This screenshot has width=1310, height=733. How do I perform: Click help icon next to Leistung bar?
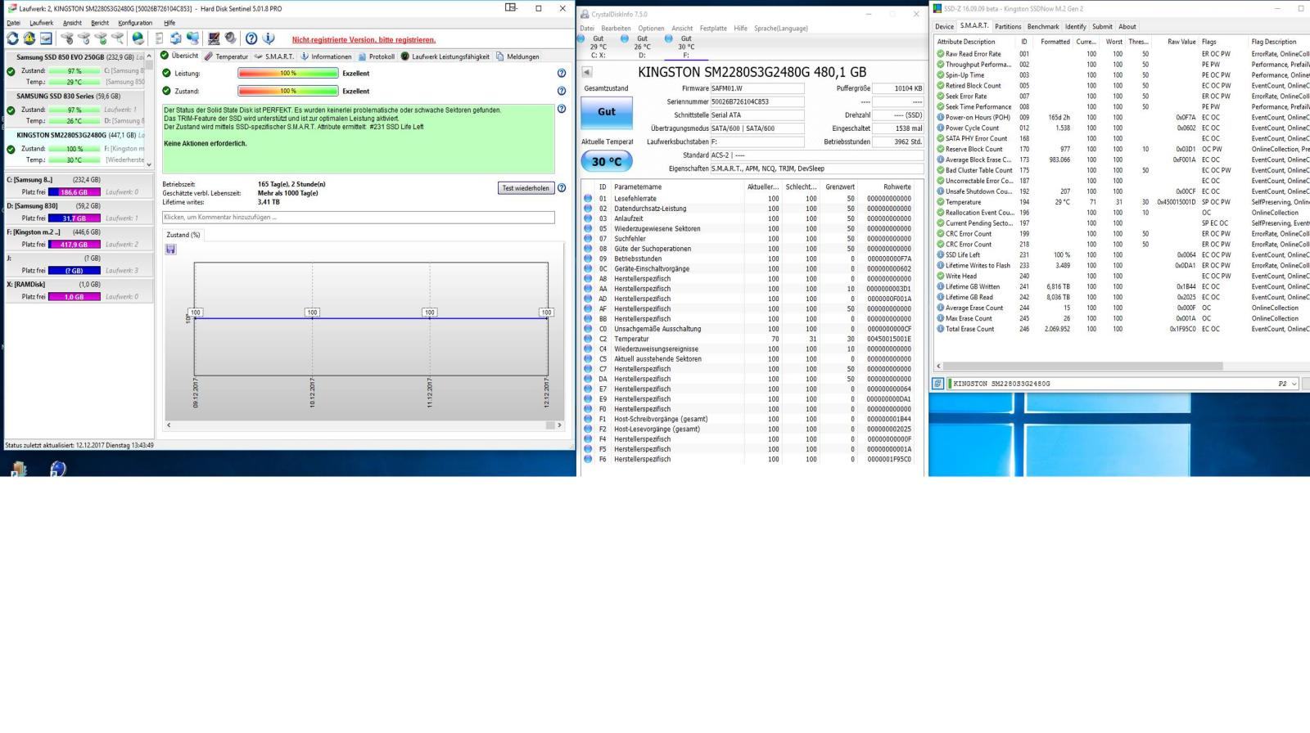pos(562,73)
